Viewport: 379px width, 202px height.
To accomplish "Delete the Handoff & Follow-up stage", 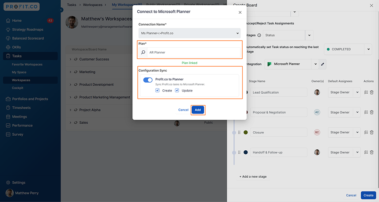I will click(x=372, y=152).
